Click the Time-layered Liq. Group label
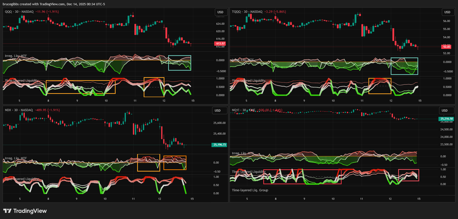 [250, 190]
